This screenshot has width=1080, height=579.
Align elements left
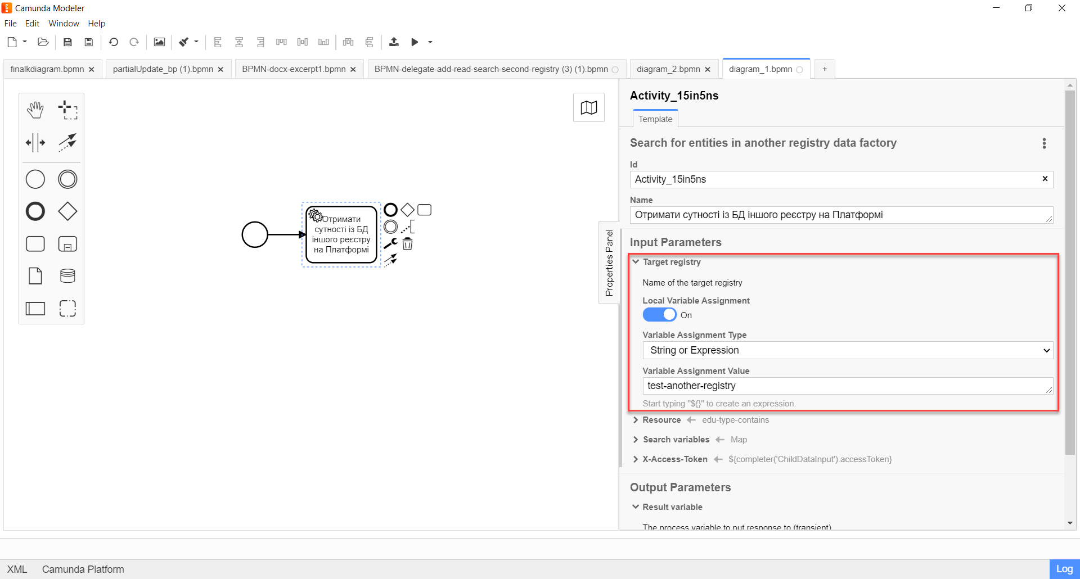tap(218, 42)
